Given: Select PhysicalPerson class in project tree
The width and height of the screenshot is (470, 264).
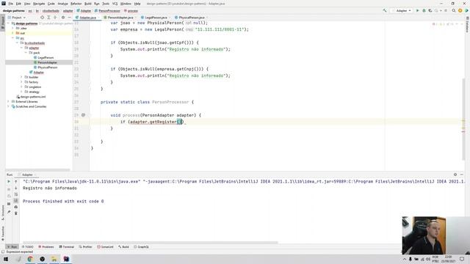Looking at the screenshot, I should (47, 67).
